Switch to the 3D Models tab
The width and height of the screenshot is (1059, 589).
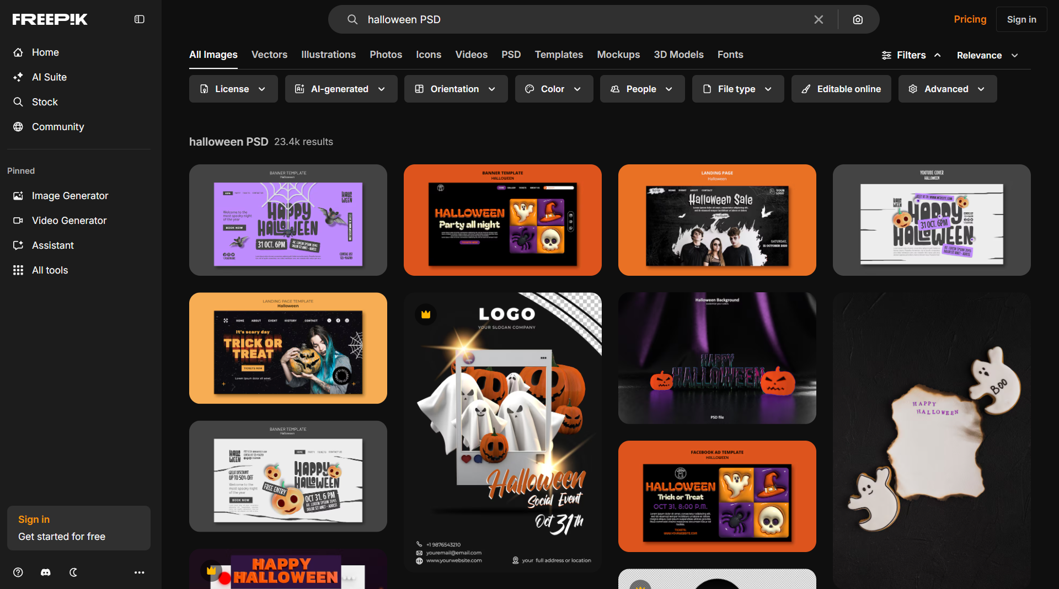pos(678,55)
